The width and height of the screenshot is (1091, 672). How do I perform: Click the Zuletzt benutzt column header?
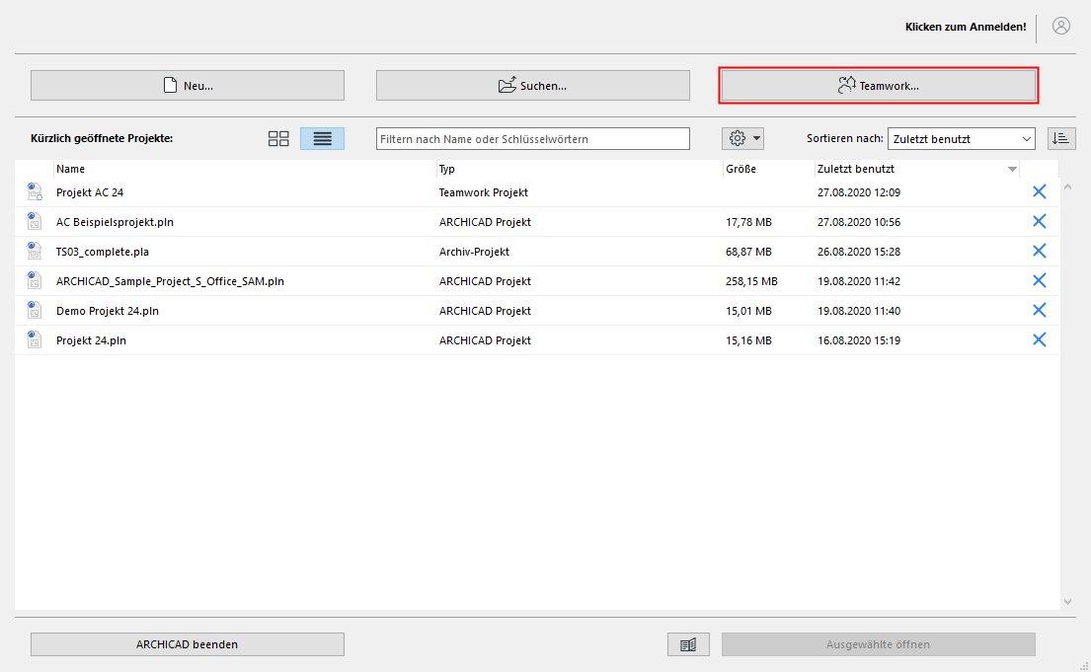pyautogui.click(x=856, y=169)
